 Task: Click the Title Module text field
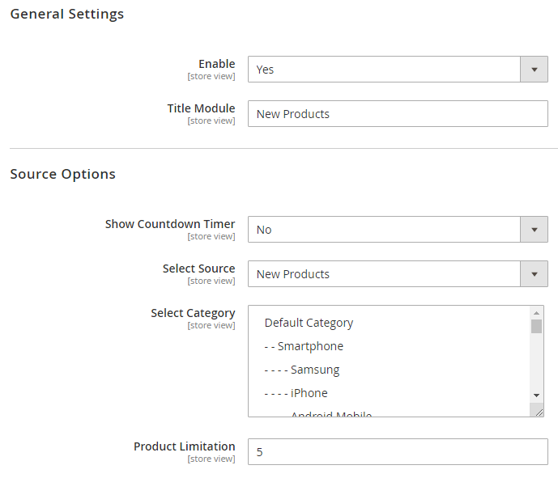[397, 114]
